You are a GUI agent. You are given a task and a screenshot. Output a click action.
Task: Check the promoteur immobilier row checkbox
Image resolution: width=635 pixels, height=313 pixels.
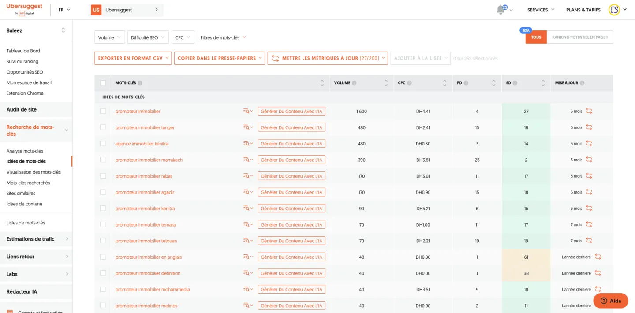(x=103, y=111)
